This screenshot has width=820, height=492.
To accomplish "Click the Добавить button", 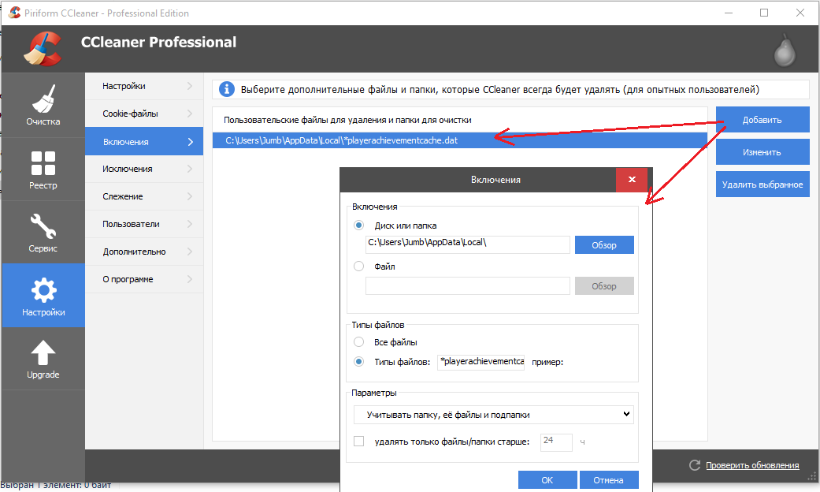I will pos(762,120).
